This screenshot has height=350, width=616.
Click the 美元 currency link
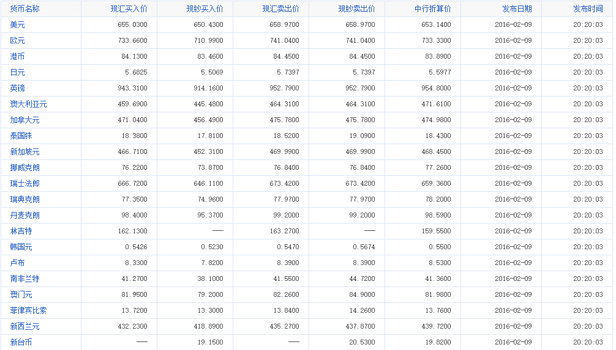(x=18, y=24)
